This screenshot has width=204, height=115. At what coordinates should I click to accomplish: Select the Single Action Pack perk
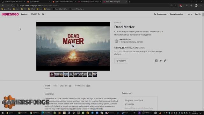click(x=140, y=103)
